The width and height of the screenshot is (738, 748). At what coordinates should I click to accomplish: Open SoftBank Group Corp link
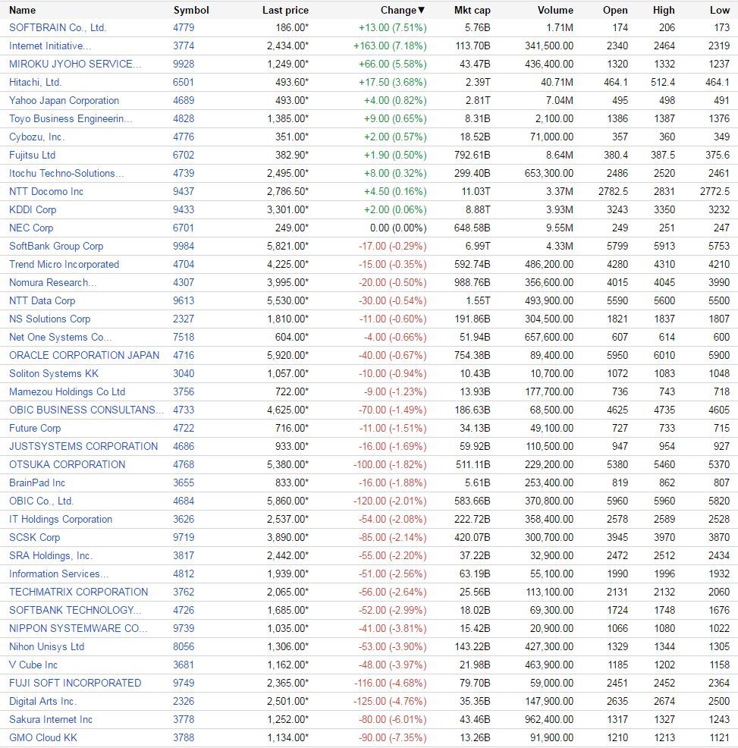coord(56,246)
